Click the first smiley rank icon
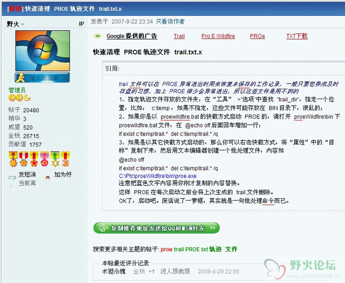 tap(12, 98)
